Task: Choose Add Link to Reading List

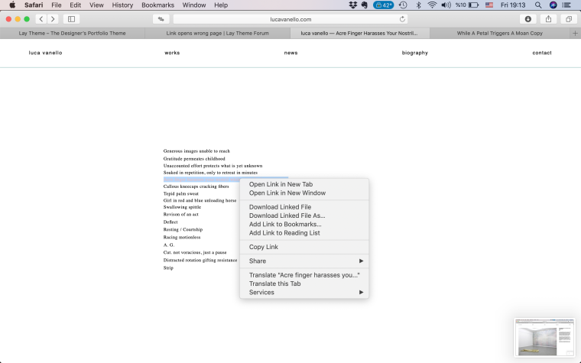Action: point(284,233)
